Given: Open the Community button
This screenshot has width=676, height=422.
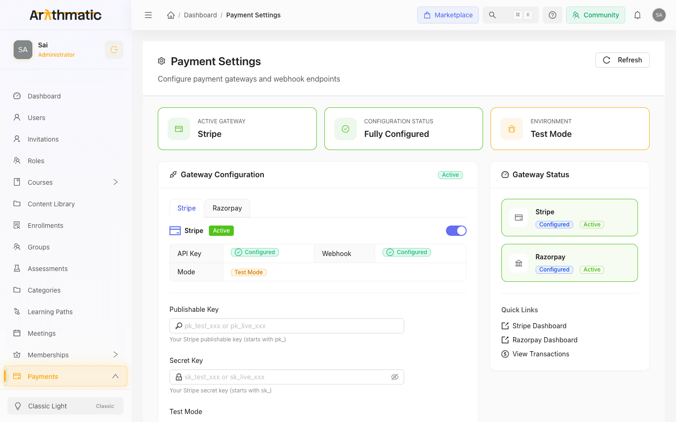Looking at the screenshot, I should coord(596,15).
